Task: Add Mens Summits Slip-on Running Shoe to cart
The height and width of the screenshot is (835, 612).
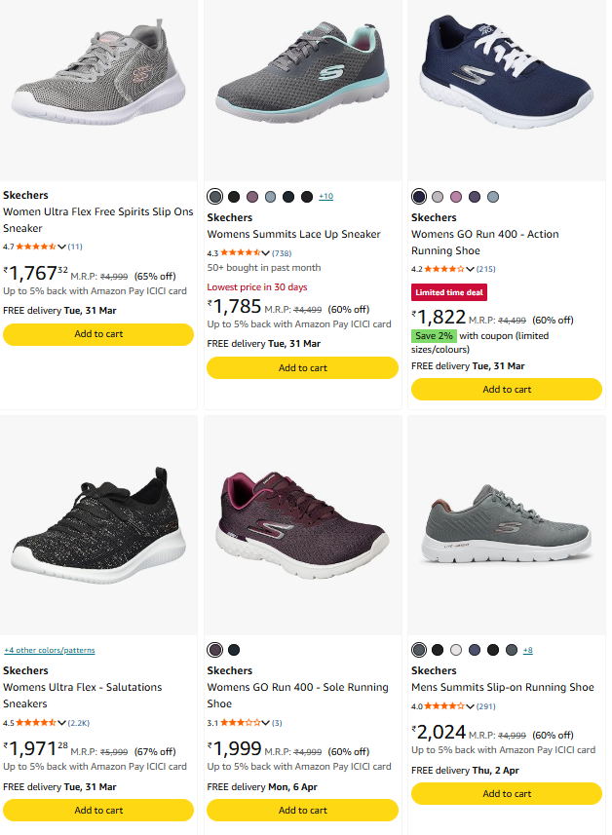Action: [507, 793]
